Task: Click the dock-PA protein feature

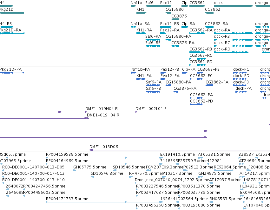Action: tap(241, 92)
